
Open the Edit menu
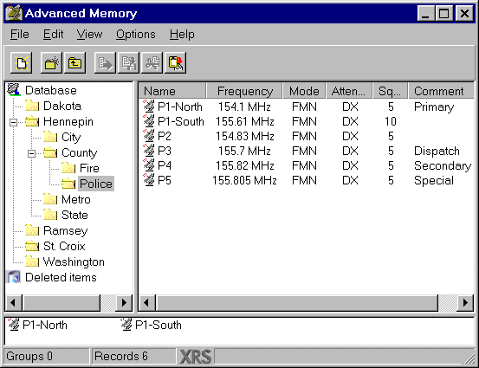(x=53, y=35)
